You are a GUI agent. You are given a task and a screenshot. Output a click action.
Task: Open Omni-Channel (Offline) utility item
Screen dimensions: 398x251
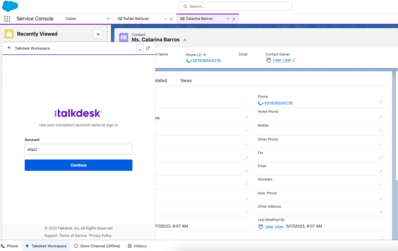97,246
